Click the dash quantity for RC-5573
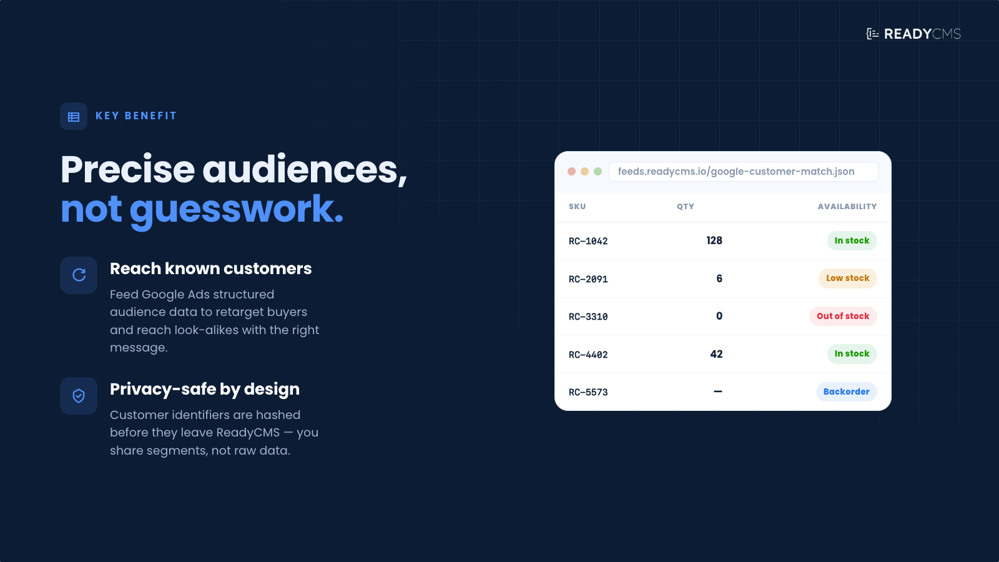The width and height of the screenshot is (999, 562). pos(718,392)
